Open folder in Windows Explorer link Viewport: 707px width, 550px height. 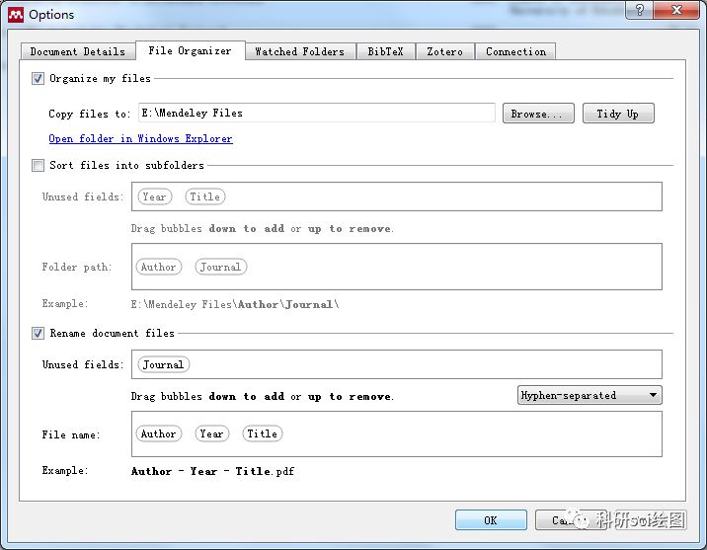pyautogui.click(x=140, y=138)
